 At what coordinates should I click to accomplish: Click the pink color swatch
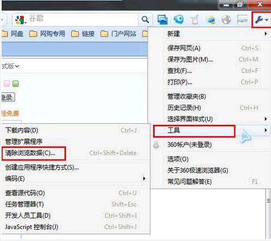tap(7, 84)
